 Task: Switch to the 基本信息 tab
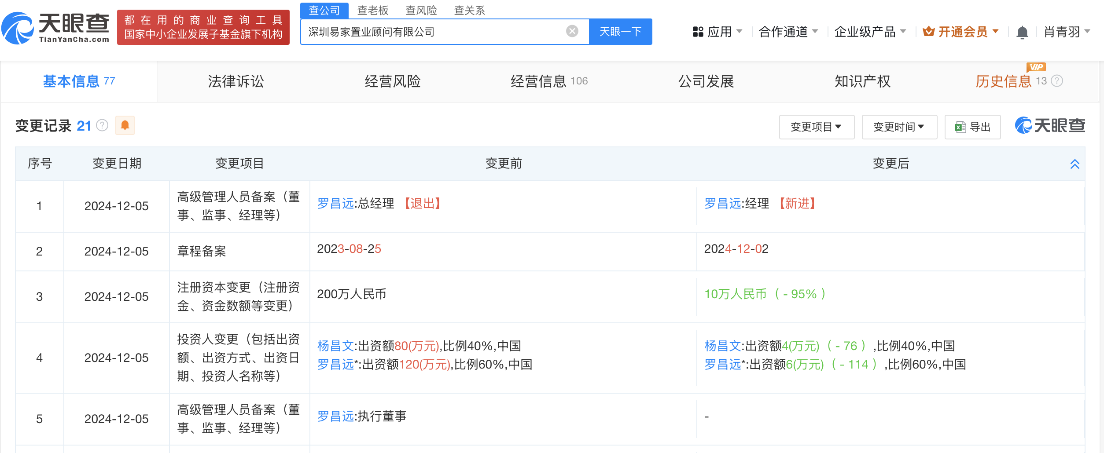(79, 81)
